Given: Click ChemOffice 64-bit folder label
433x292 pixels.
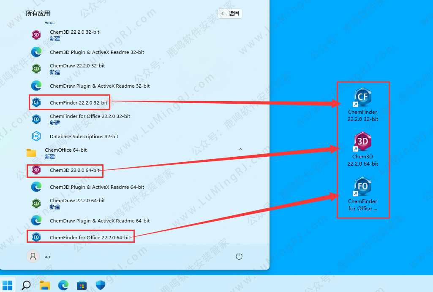Looking at the screenshot, I should [x=66, y=150].
